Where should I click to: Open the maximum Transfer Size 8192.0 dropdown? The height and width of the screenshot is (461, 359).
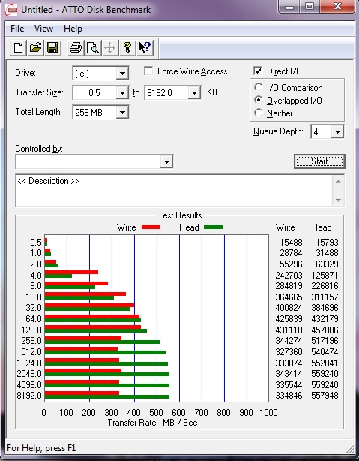tap(194, 93)
